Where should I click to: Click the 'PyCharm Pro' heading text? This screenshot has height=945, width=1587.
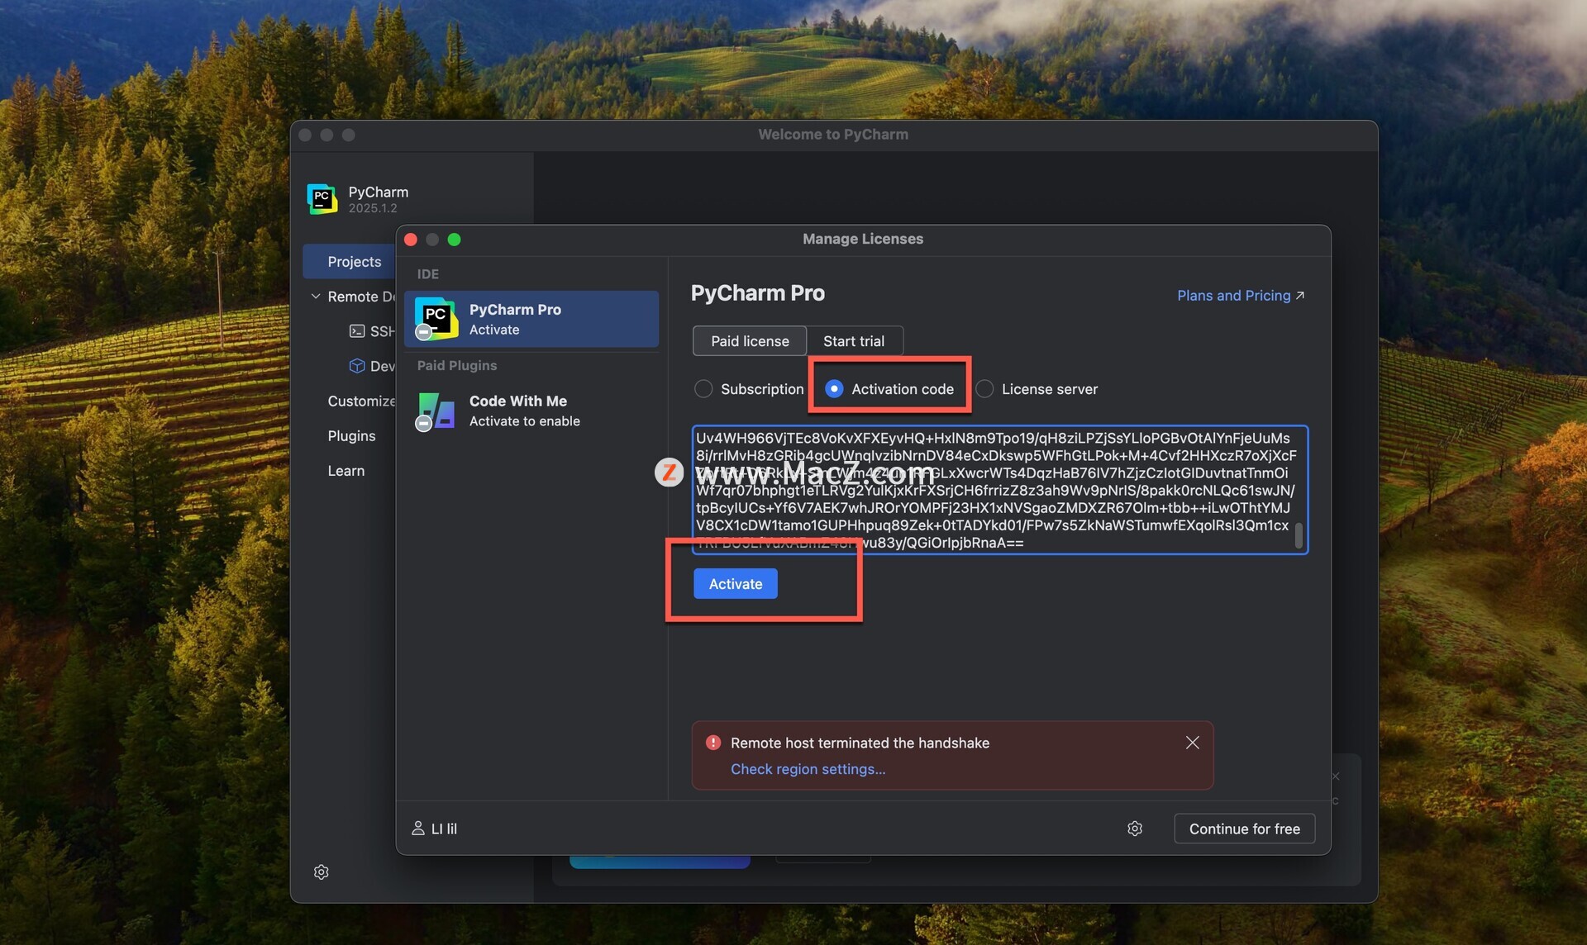(x=758, y=293)
